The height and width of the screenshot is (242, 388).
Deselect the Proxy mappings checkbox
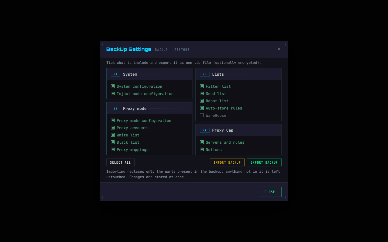point(113,149)
